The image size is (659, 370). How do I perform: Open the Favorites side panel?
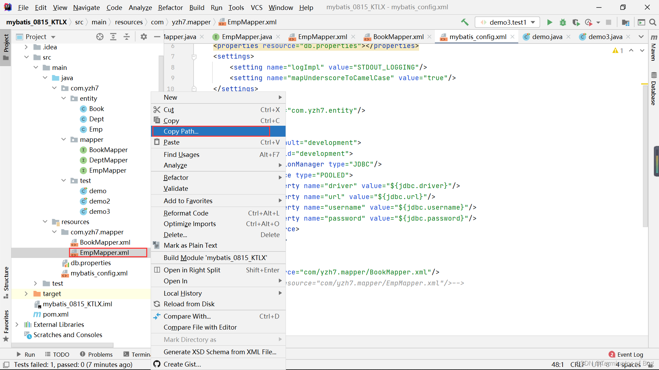(x=6, y=325)
